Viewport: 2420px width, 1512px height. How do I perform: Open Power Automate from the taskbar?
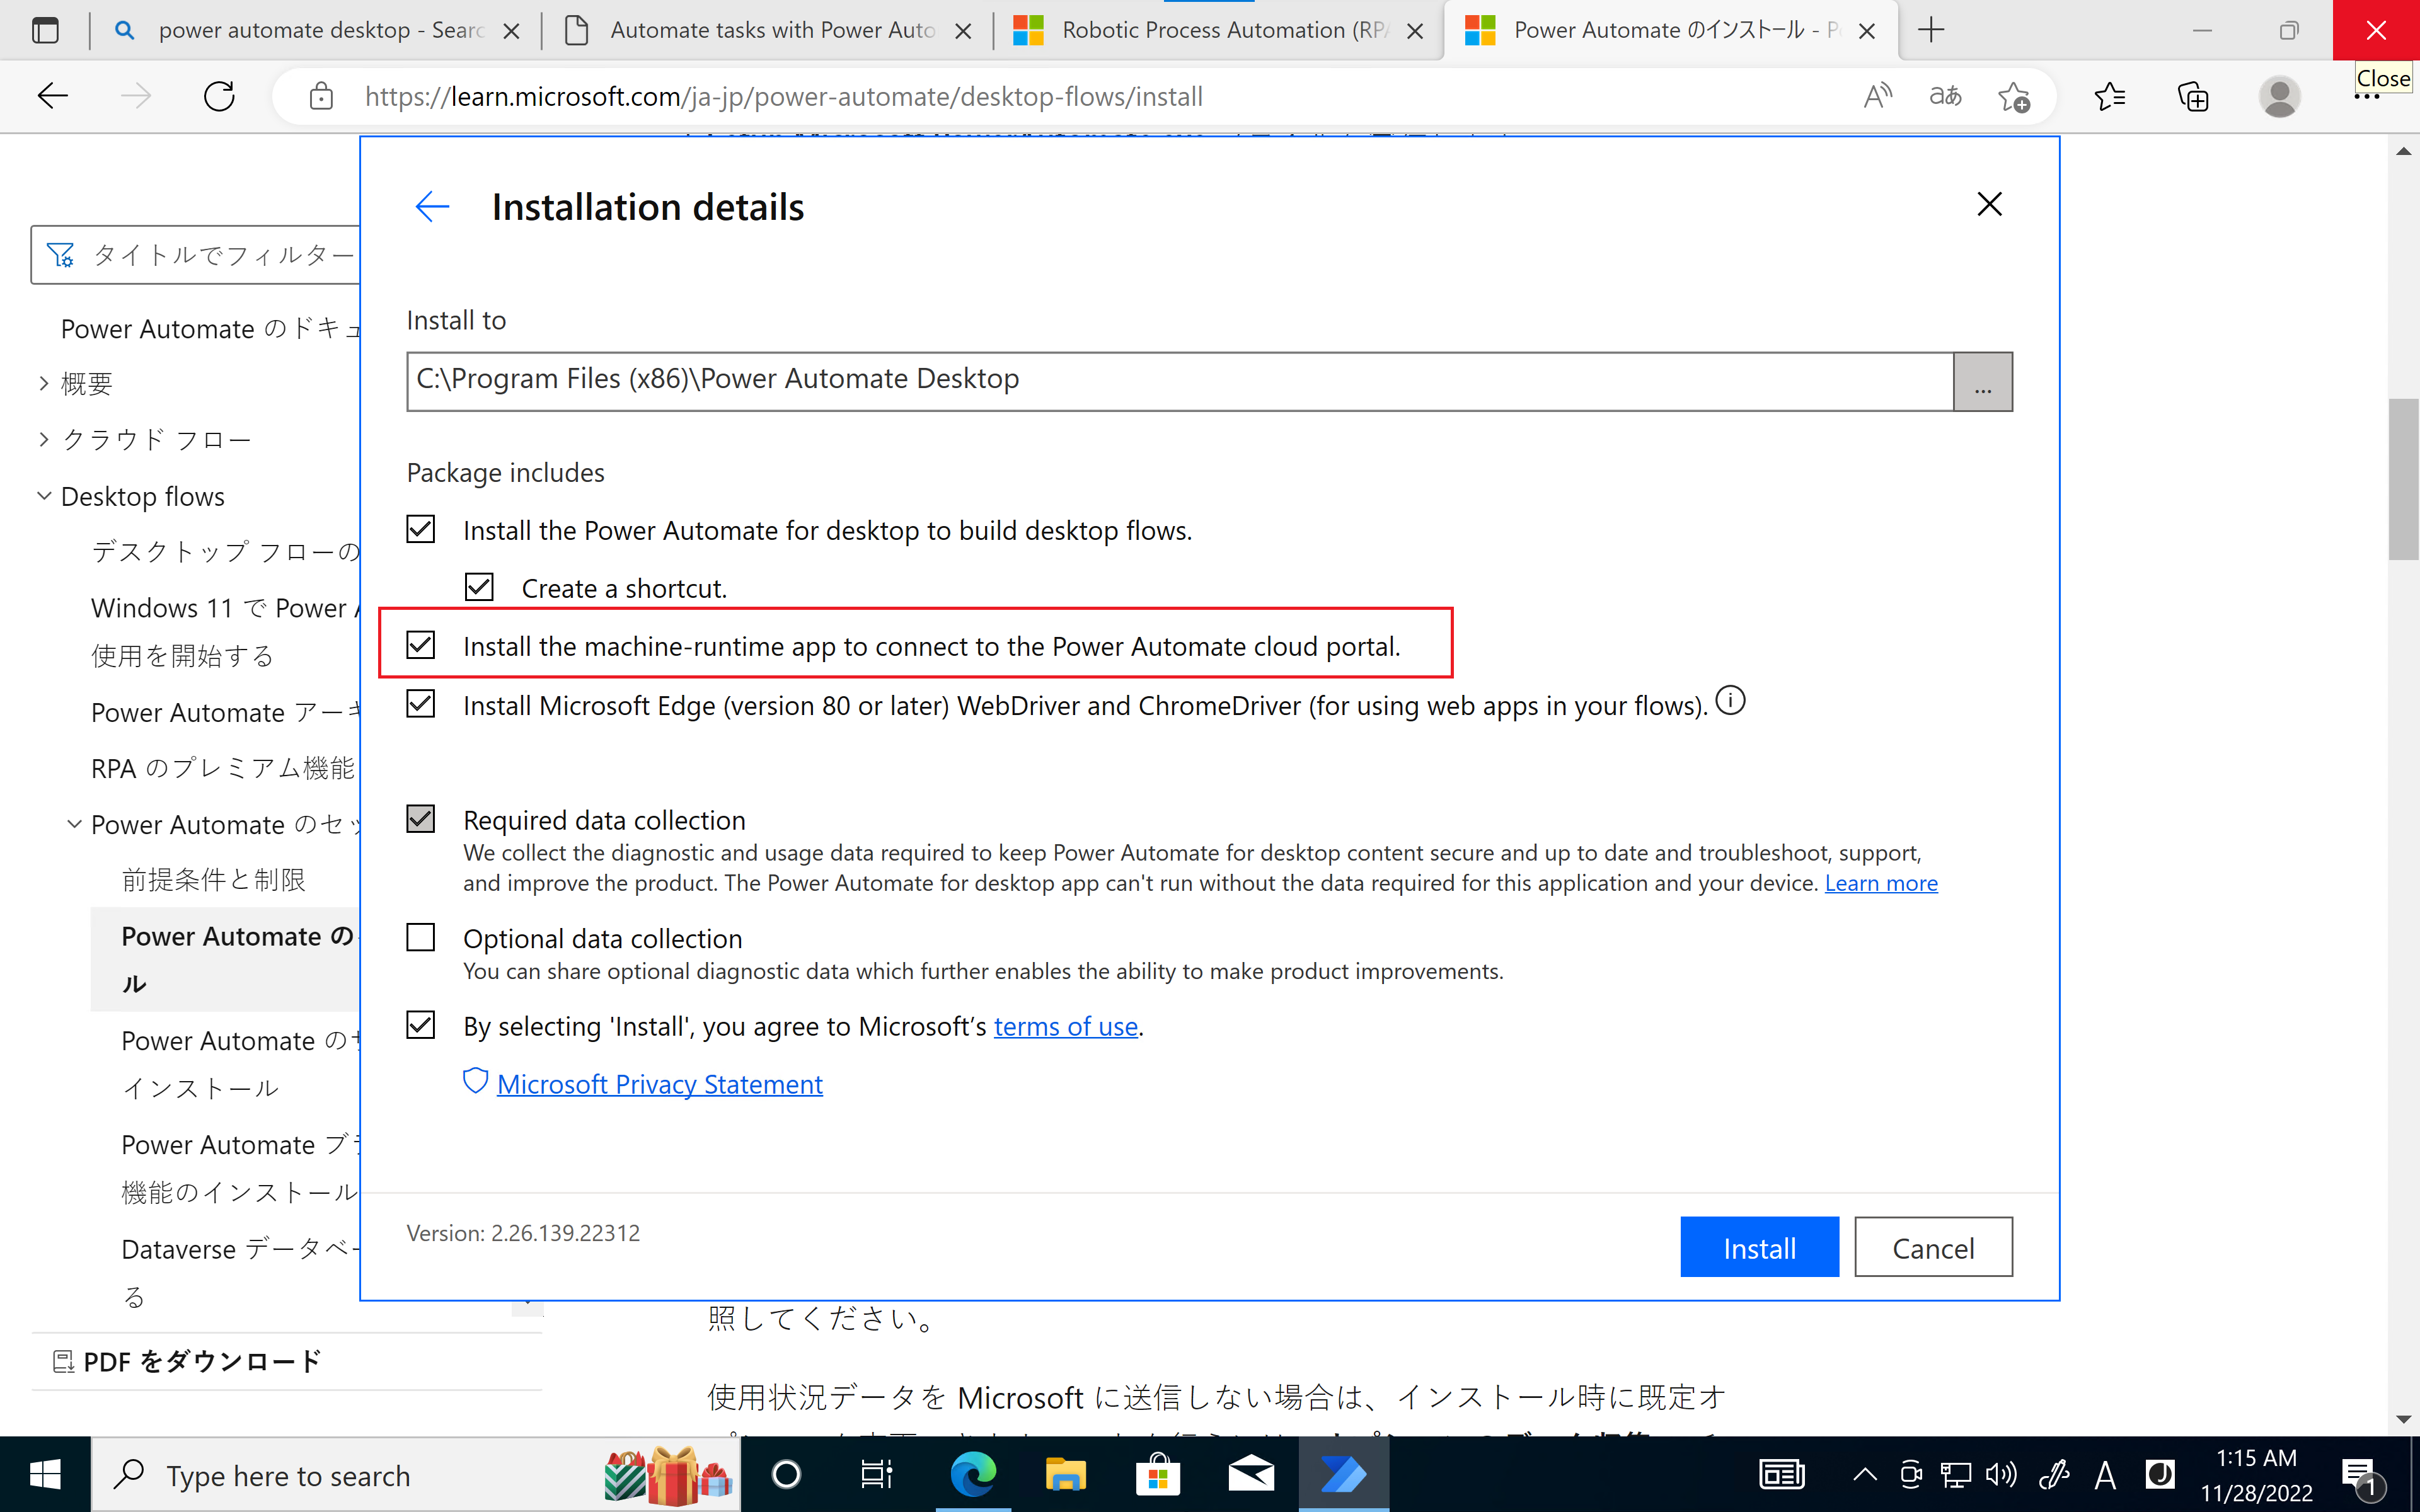1343,1474
